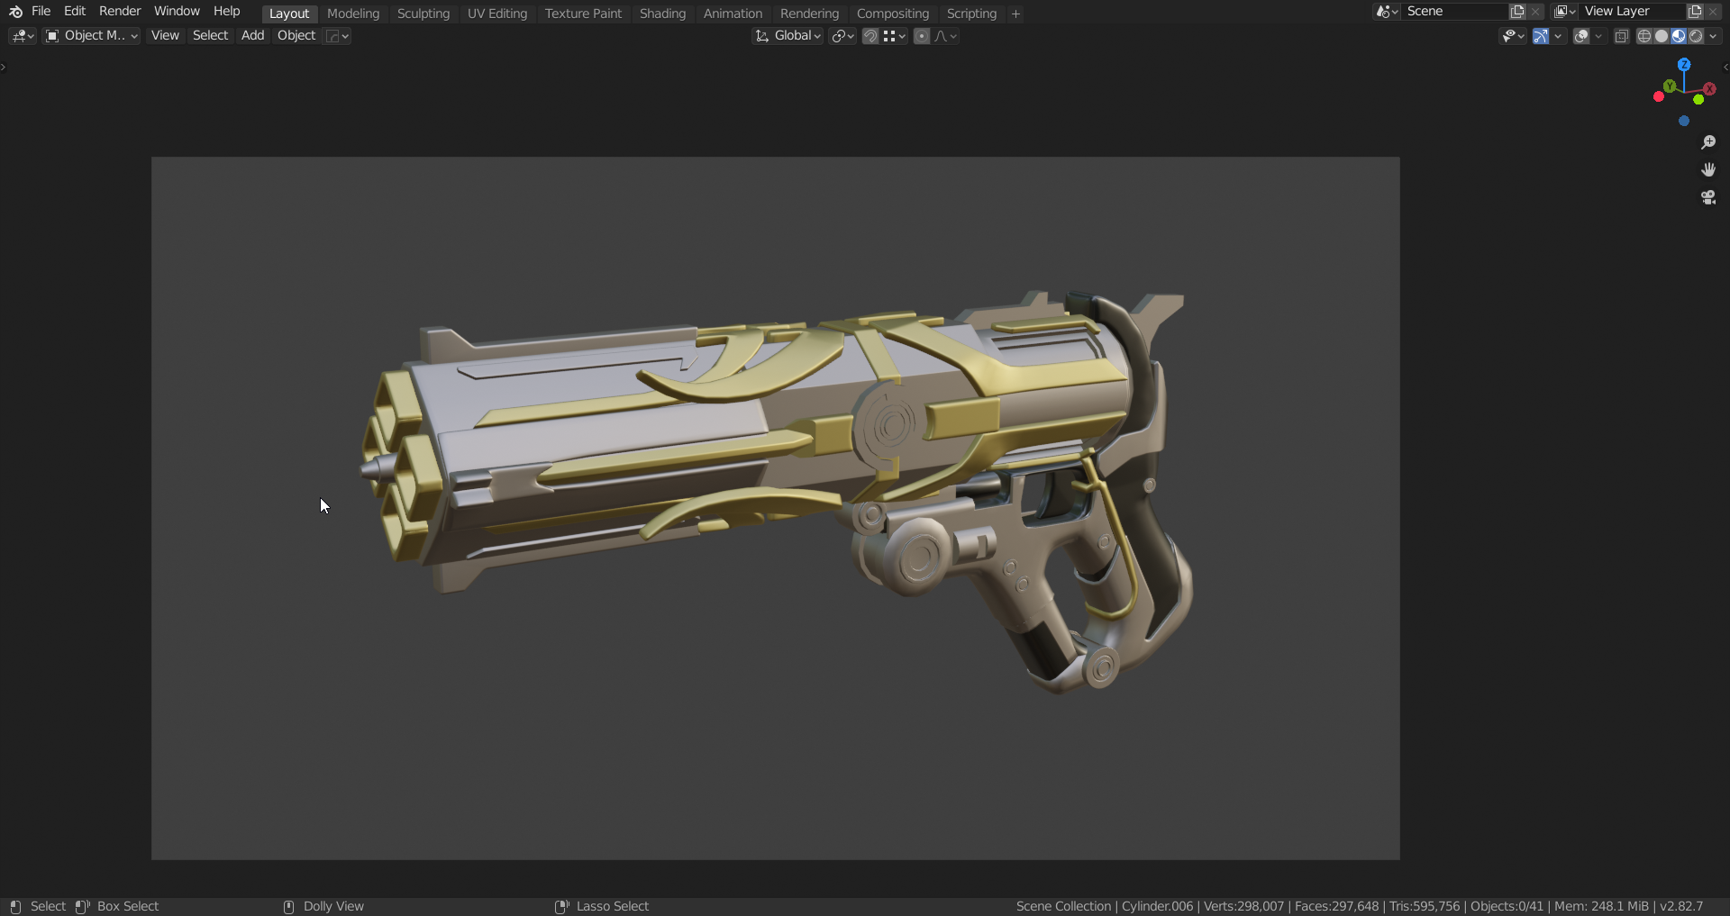Open the Window menu
1730x916 pixels.
[x=177, y=12]
